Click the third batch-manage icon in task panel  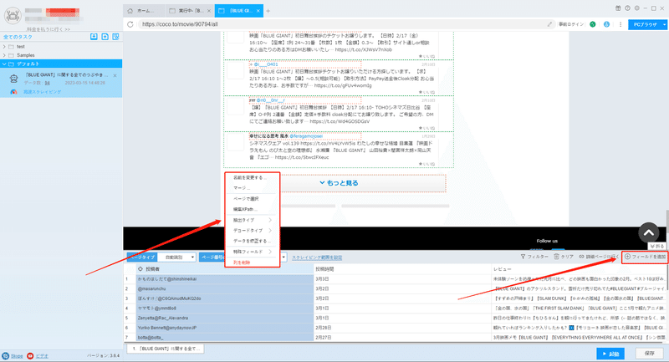(x=115, y=37)
